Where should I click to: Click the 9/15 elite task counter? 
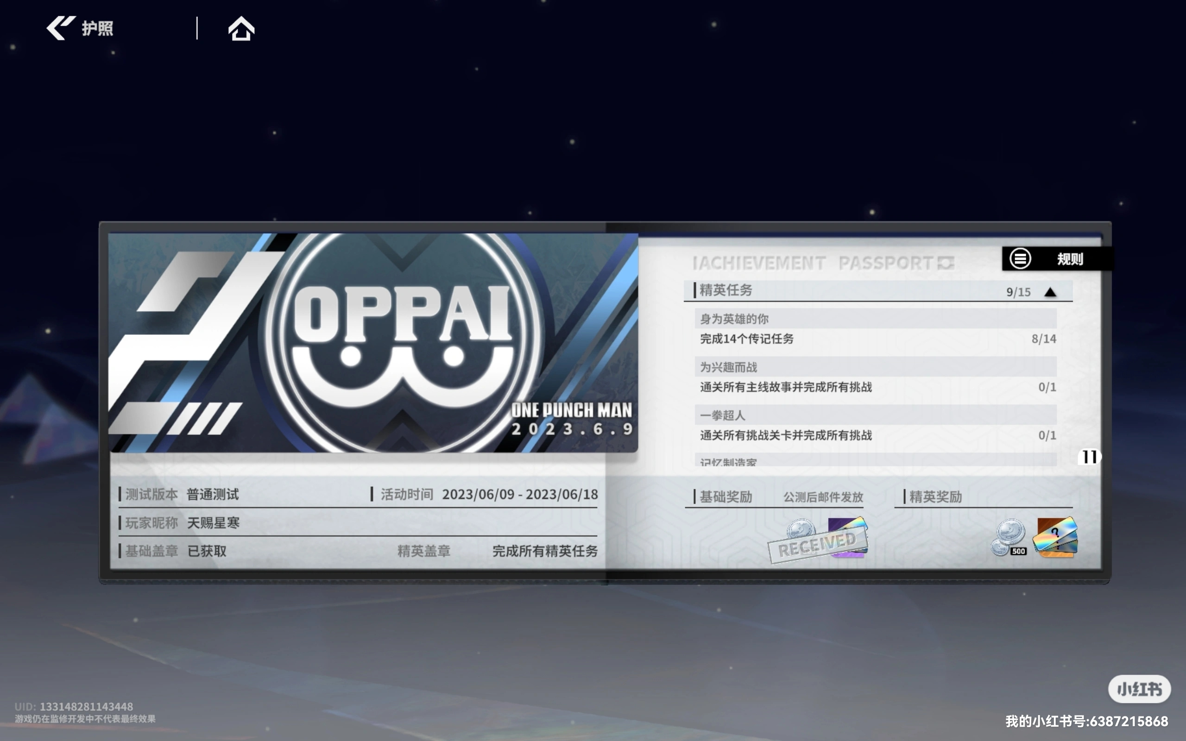pos(1018,292)
